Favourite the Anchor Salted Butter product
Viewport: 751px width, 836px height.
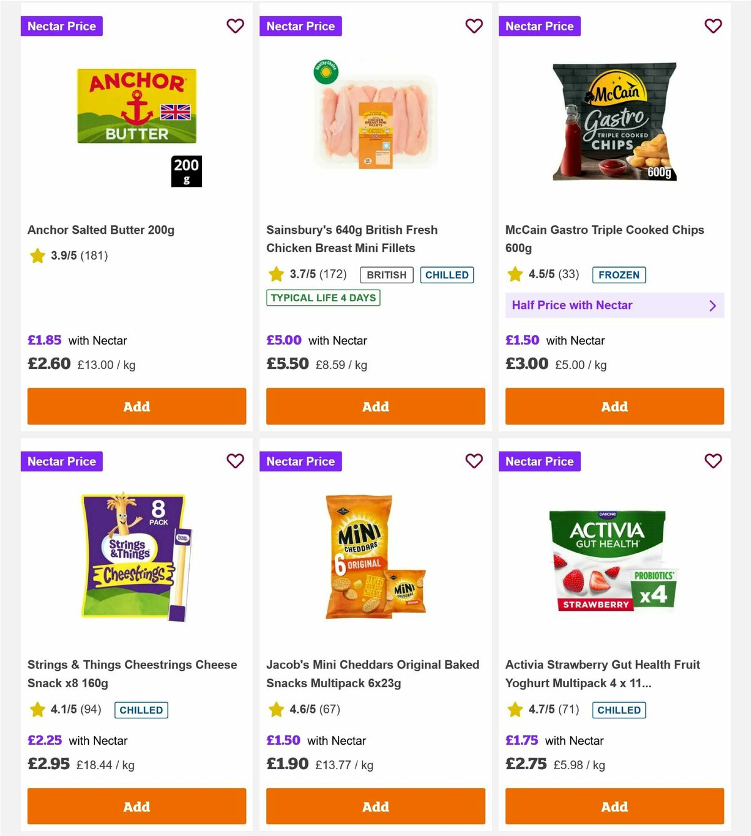(235, 26)
